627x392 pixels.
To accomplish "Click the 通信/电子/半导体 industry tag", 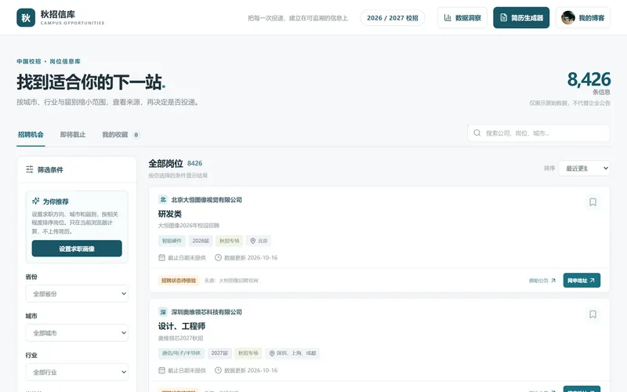I will pyautogui.click(x=181, y=354).
